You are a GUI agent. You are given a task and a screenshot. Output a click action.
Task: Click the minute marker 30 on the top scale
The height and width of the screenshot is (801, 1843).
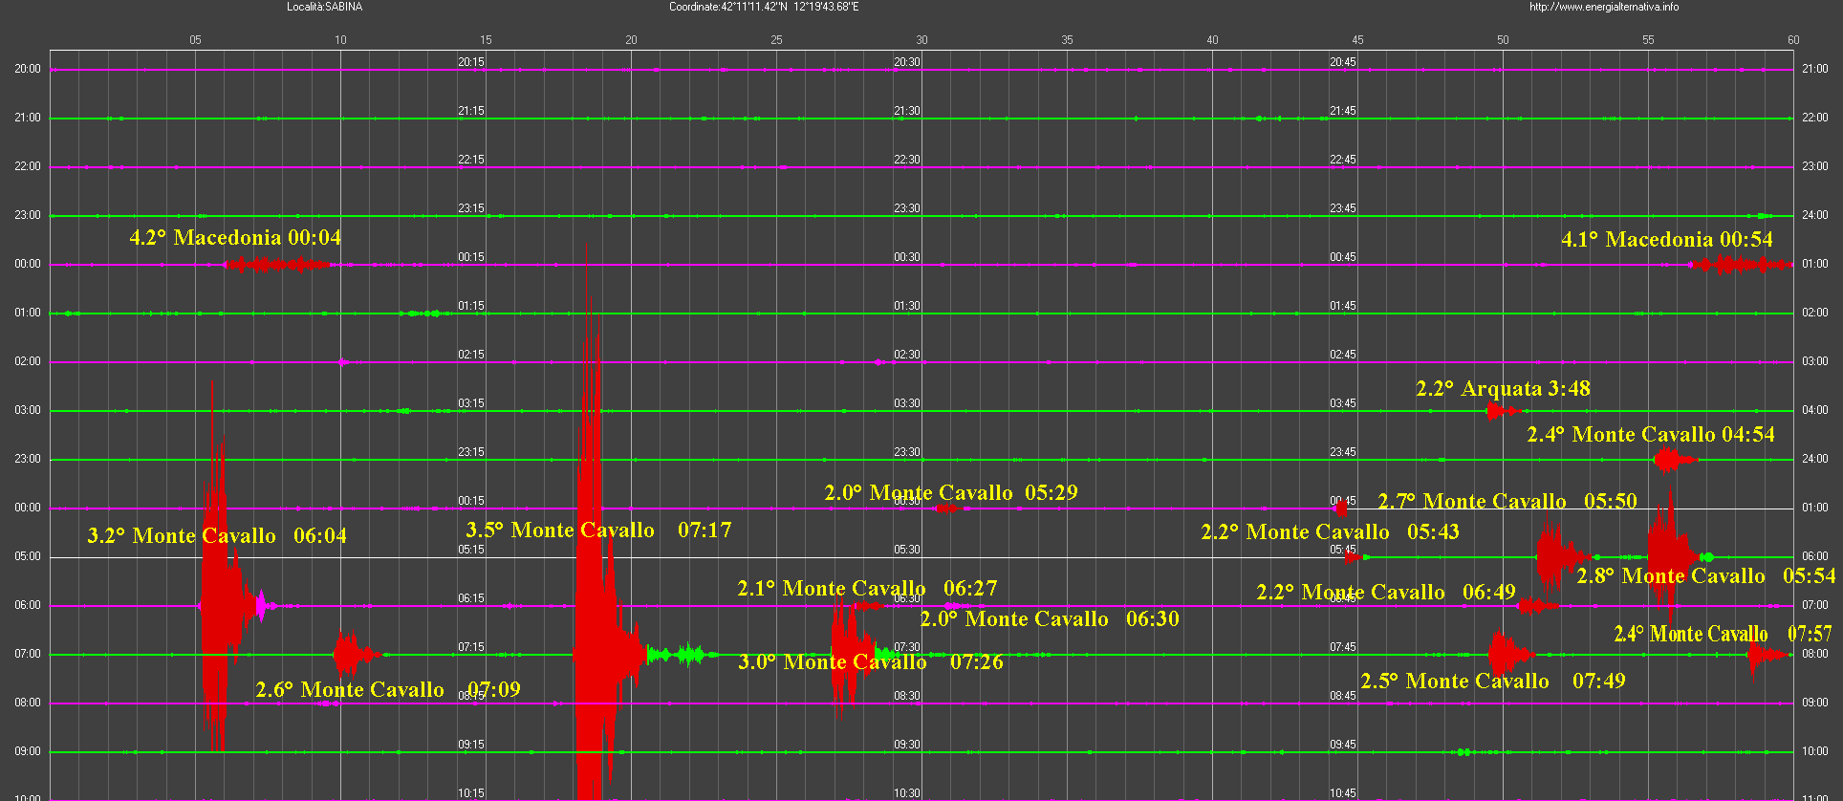point(921,40)
